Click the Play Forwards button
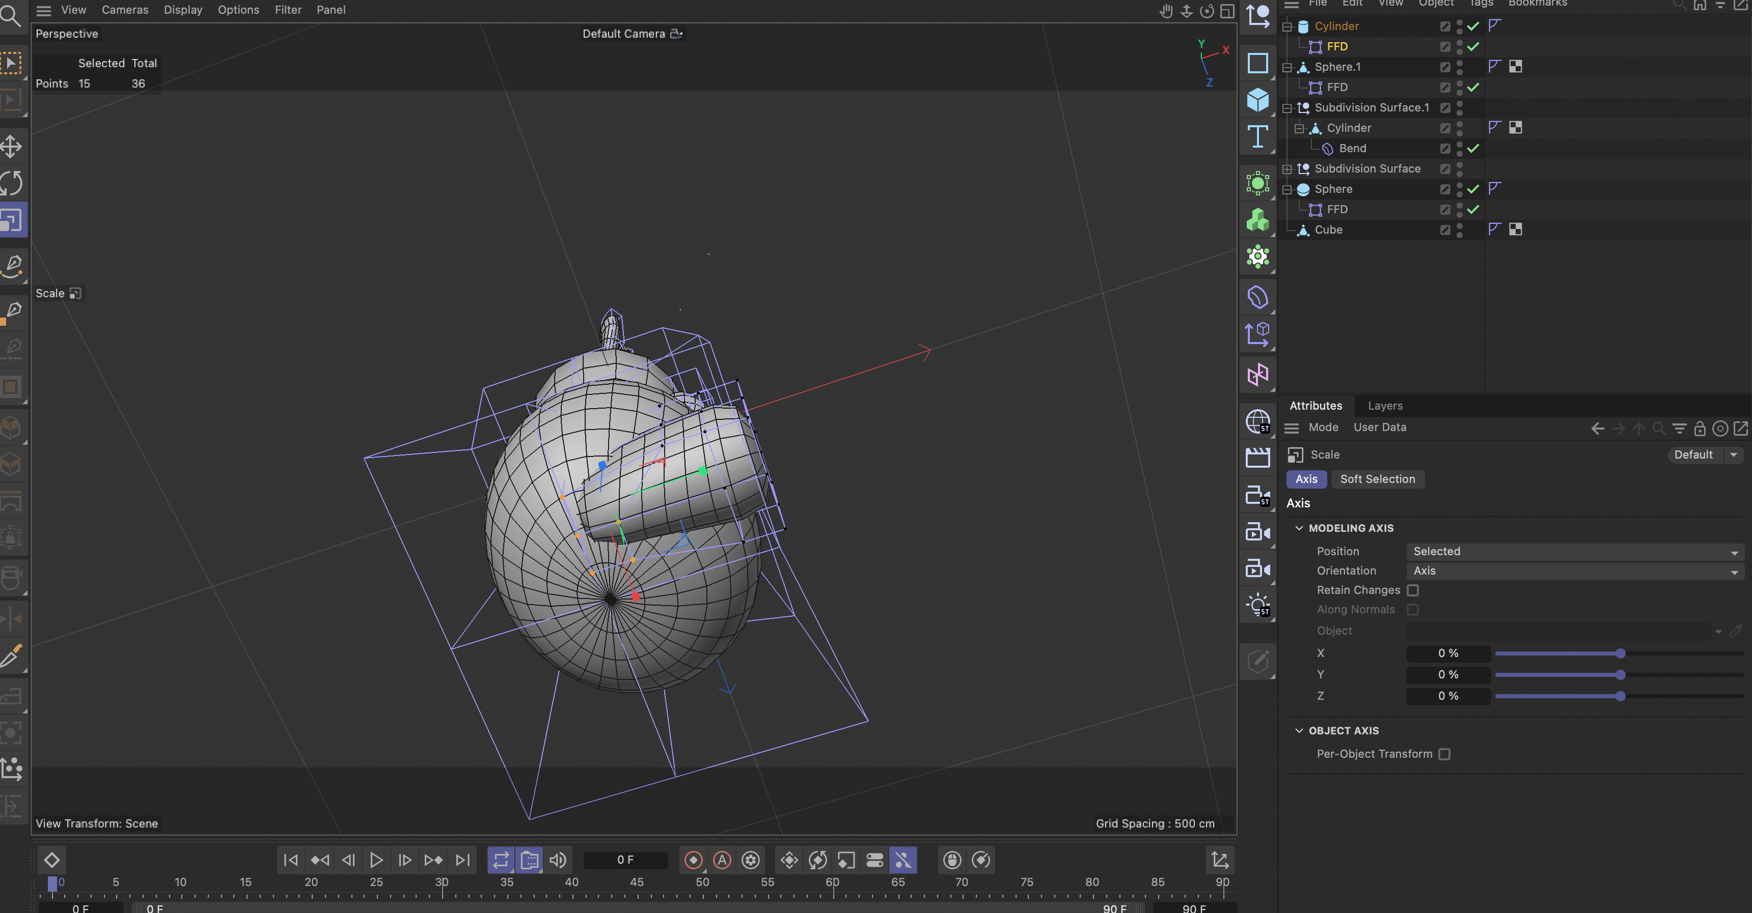This screenshot has height=913, width=1752. tap(376, 860)
